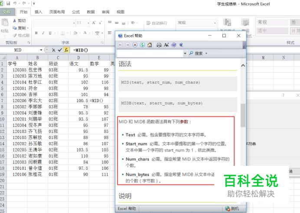The height and width of the screenshot is (213, 300).
Task: Switch to the 插入 Insert tab
Action: tap(38, 12)
